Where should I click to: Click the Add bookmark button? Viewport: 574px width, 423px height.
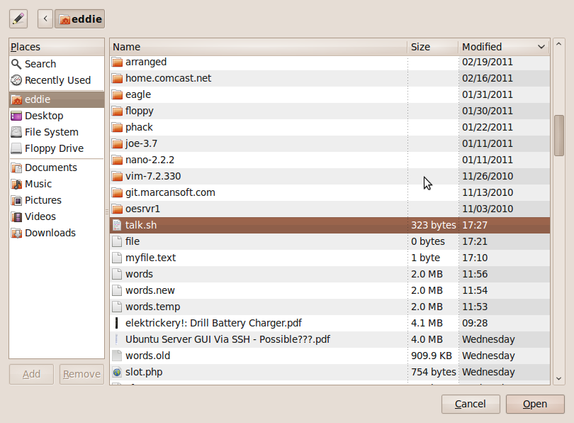pos(31,374)
